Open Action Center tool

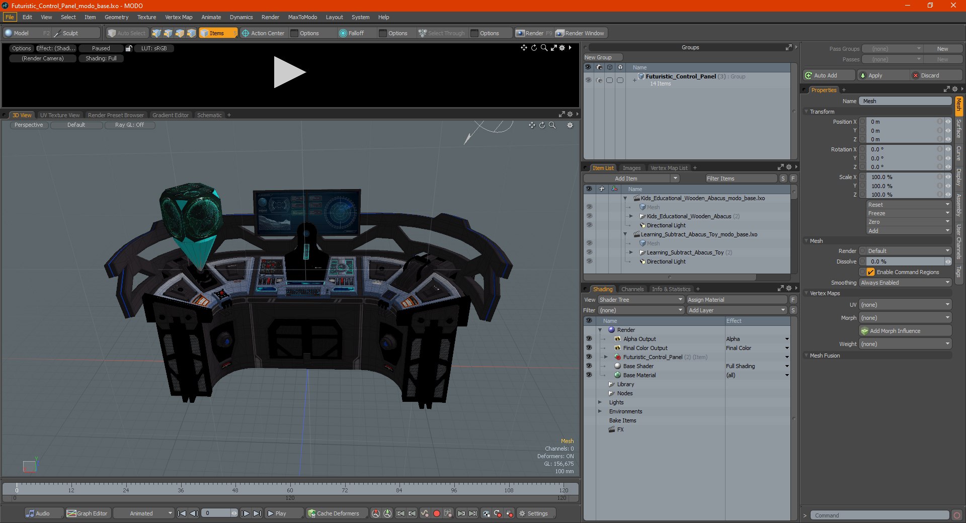pos(263,33)
